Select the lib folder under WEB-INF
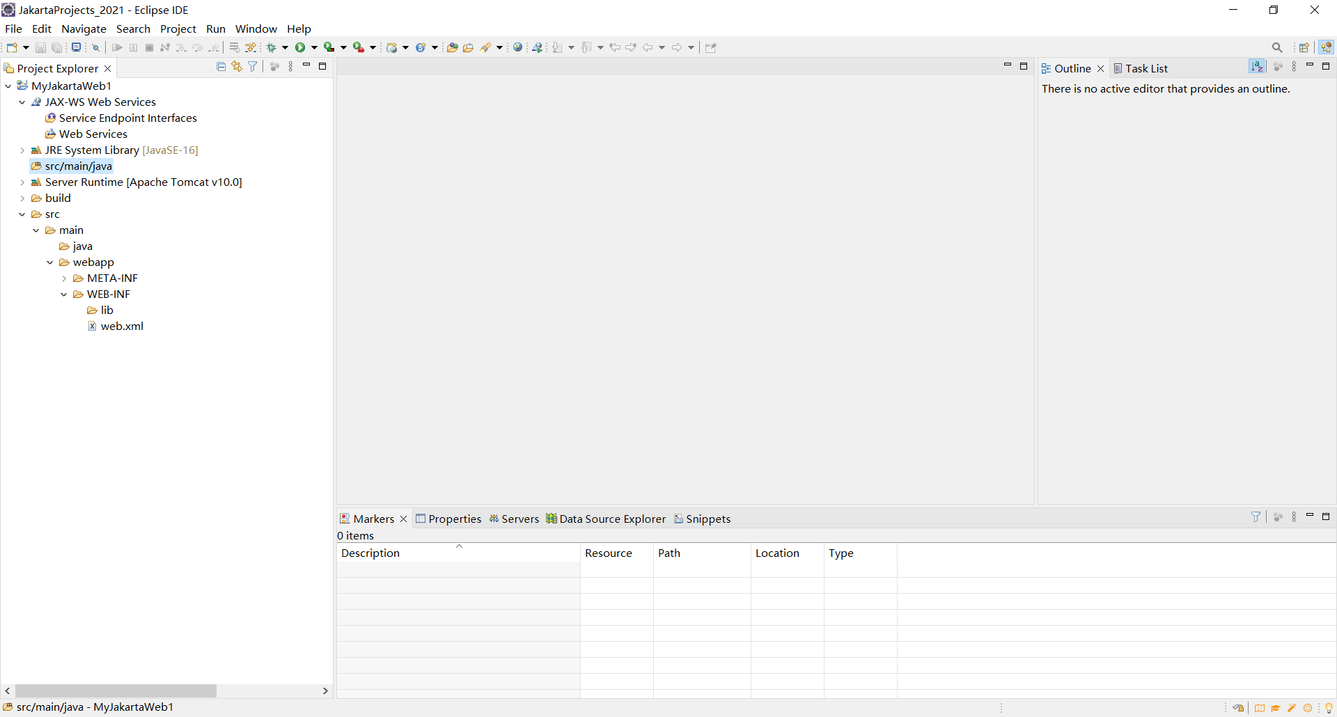This screenshot has height=717, width=1337. (100, 310)
